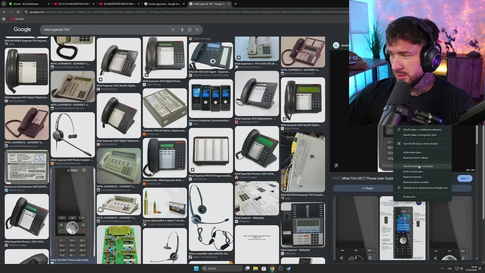Open Steam from taskbar
This screenshot has height=273, width=485.
point(289,268)
